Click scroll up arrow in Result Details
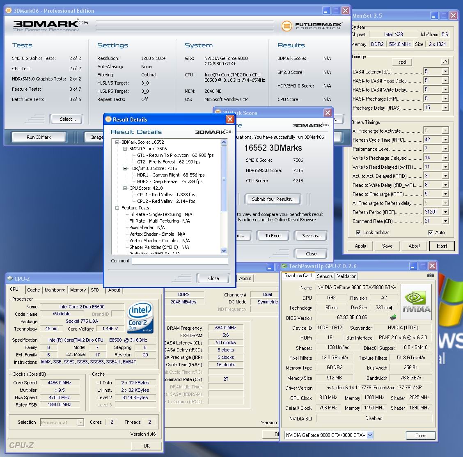The height and width of the screenshot is (457, 463). pos(224,142)
